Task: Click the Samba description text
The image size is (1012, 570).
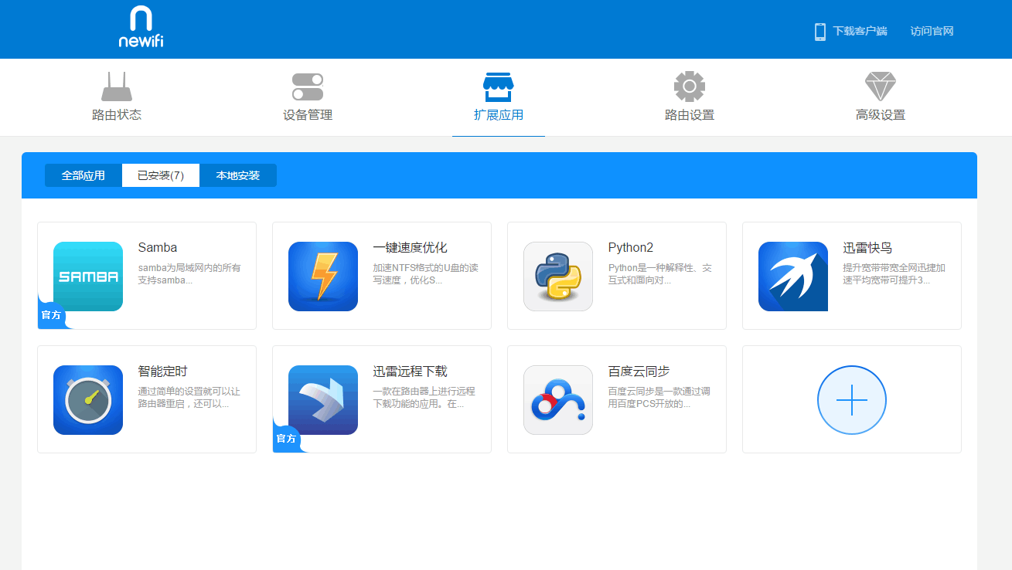Action: (189, 274)
